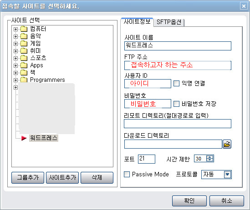Select the 게임 tree label
The height and width of the screenshot is (210, 250).
36,44
